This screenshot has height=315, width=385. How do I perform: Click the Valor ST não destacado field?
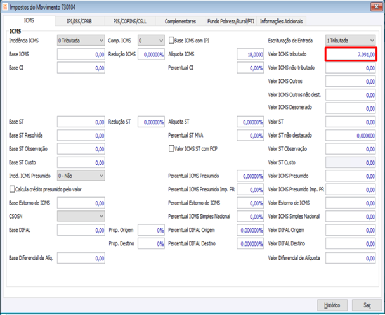click(350, 135)
